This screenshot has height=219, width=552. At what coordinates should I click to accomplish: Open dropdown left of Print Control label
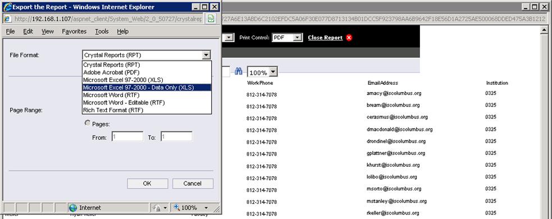[x=229, y=37]
